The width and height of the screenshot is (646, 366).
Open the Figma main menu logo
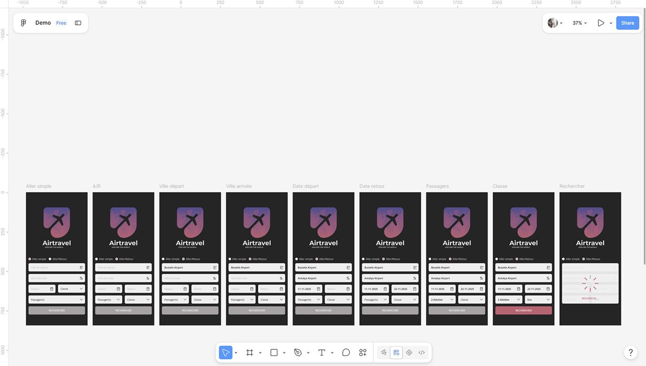click(23, 23)
